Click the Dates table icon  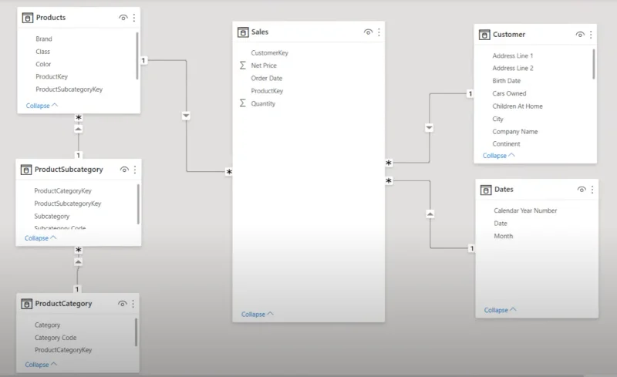click(486, 190)
